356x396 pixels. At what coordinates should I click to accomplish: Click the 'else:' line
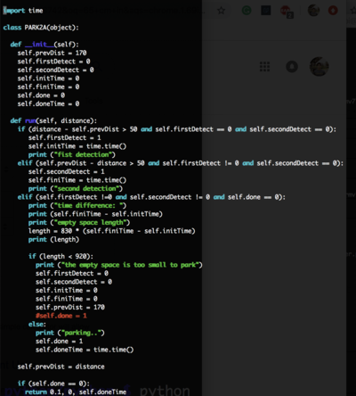point(37,324)
